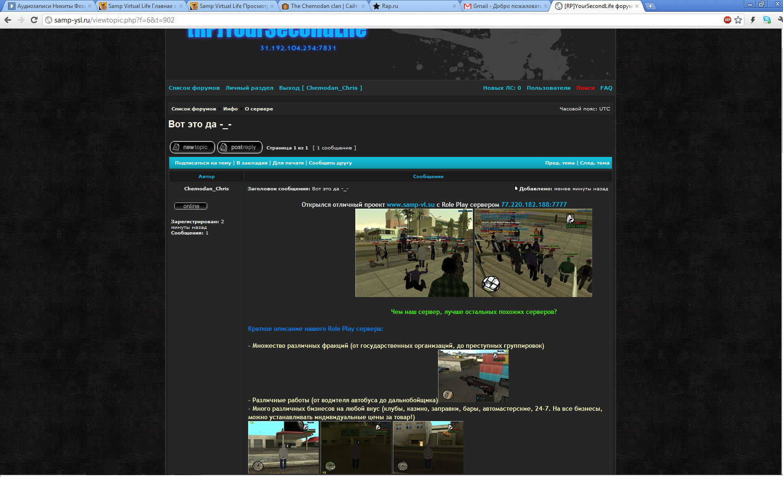Open the truck screenshot thumbnail

pos(473,376)
